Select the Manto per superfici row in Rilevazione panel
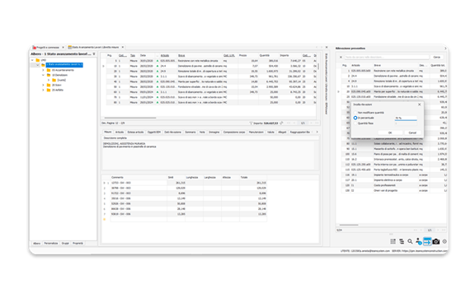The image size is (475, 298). tap(394, 91)
